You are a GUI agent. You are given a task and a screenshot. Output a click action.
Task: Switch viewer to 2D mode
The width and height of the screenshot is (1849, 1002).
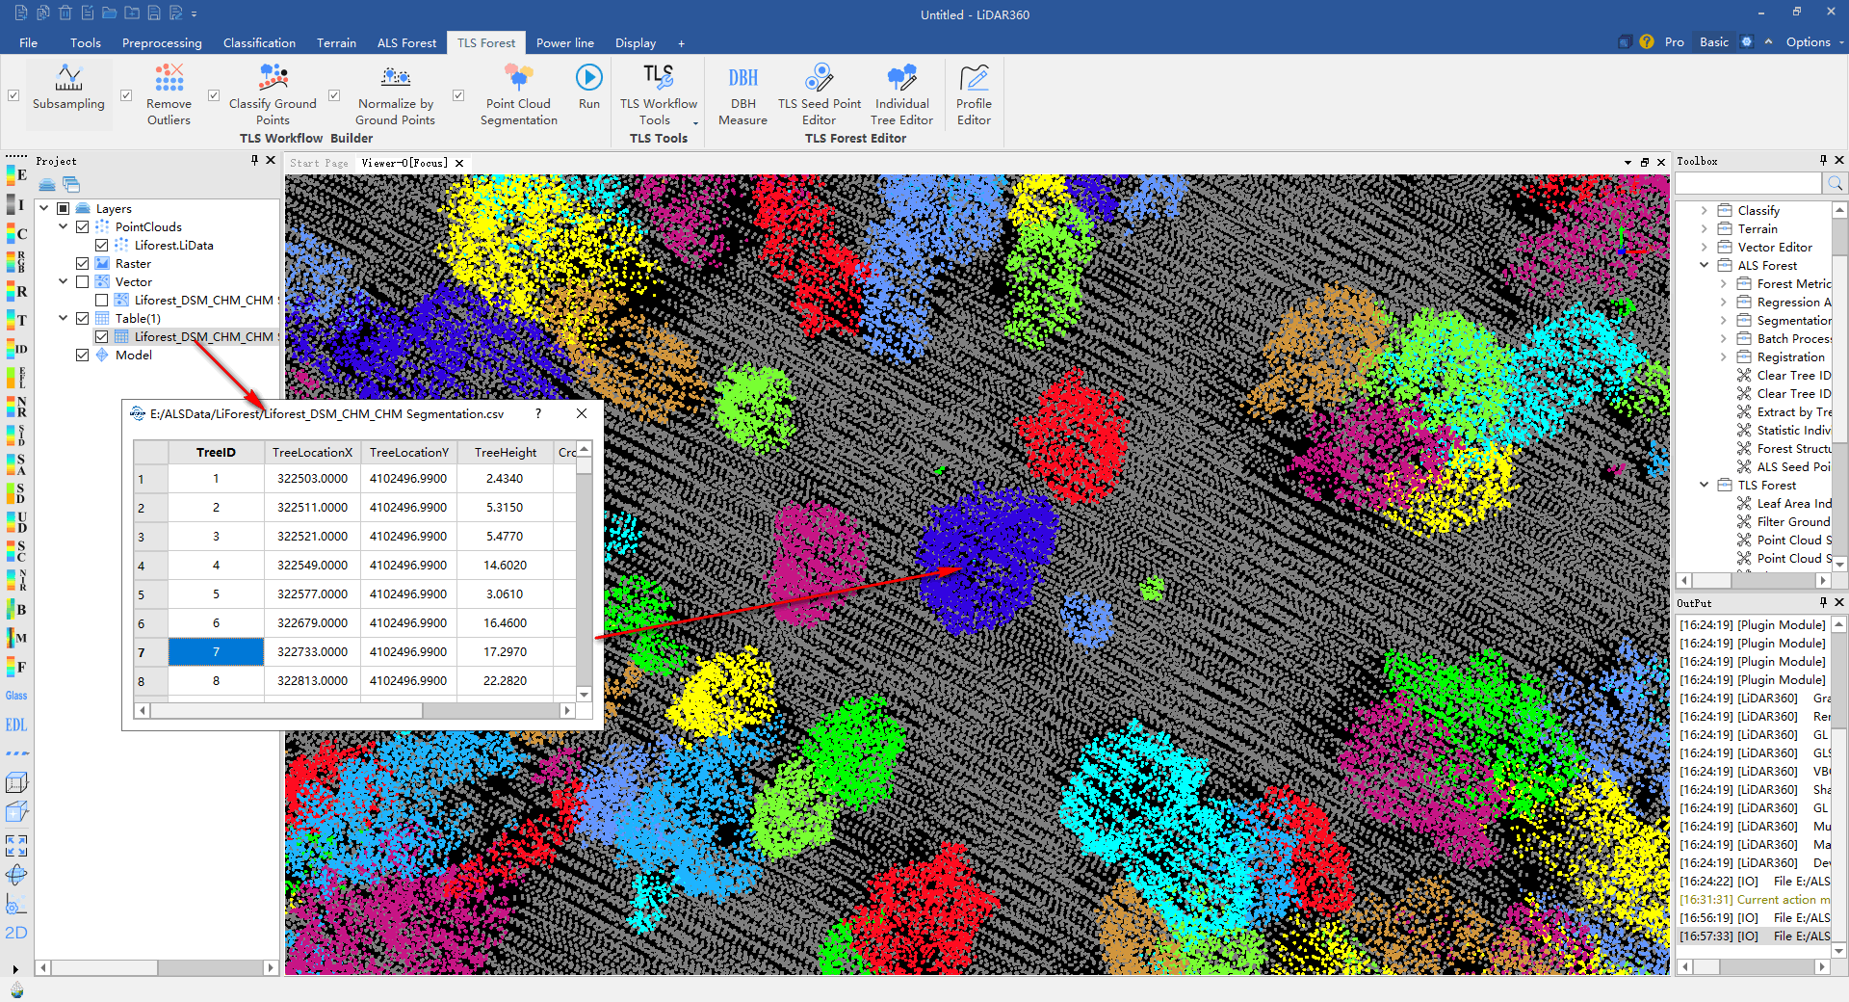click(x=16, y=933)
